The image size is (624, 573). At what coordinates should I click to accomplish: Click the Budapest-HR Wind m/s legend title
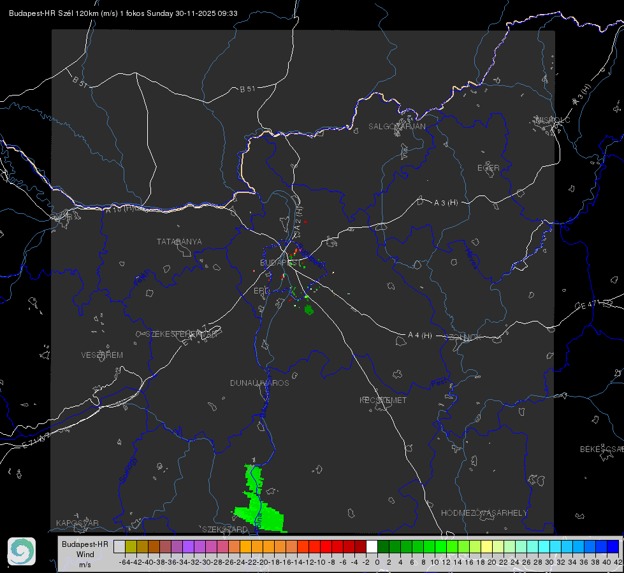tap(85, 555)
